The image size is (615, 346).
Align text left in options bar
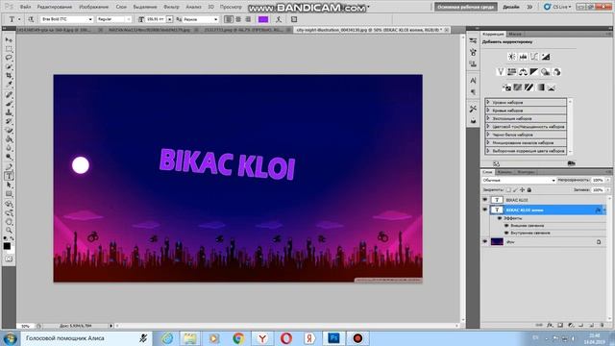point(229,19)
